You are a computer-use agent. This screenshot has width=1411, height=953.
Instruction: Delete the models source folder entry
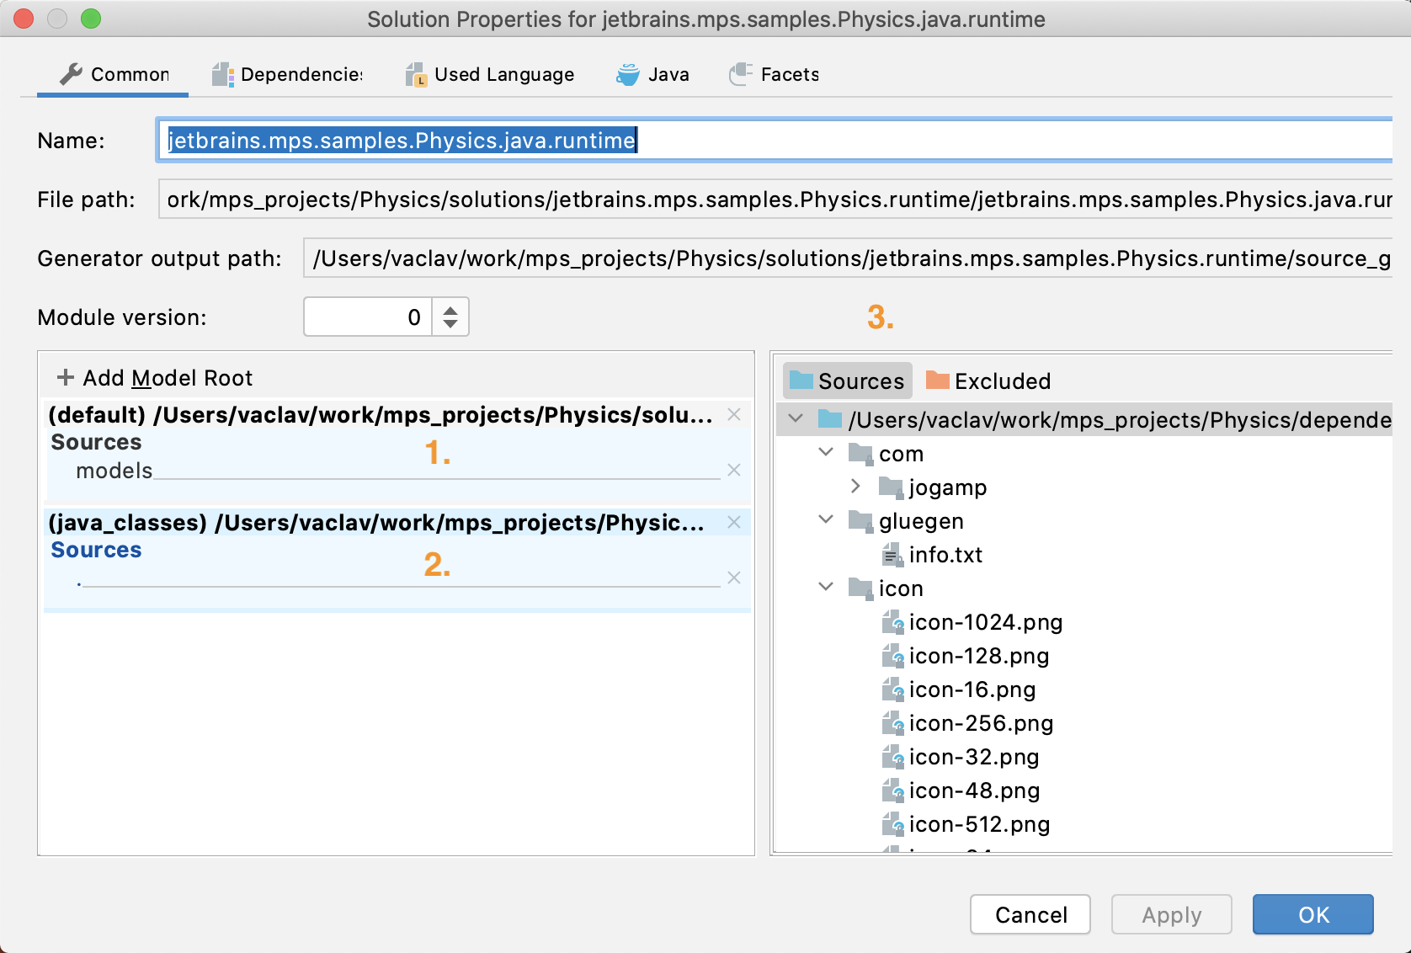pyautogui.click(x=734, y=470)
